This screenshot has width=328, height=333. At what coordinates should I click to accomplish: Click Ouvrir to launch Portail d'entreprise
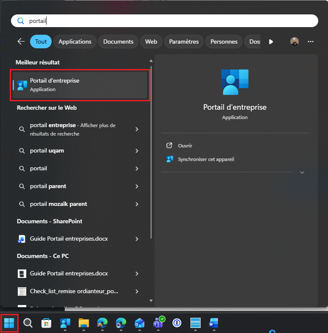tap(185, 146)
